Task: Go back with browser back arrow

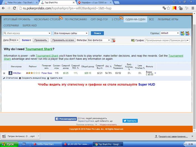Action: pos(3,8)
